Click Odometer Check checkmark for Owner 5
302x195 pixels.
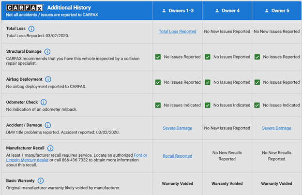[x=257, y=105]
